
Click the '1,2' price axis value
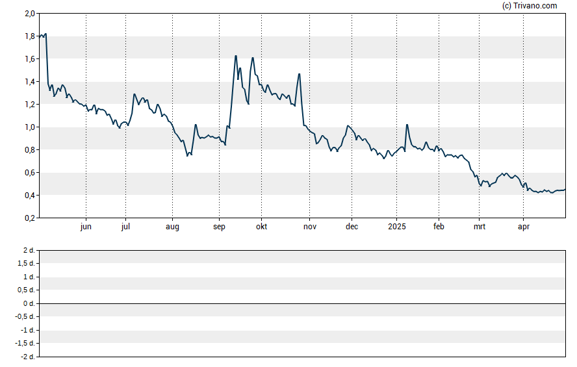click(x=30, y=105)
